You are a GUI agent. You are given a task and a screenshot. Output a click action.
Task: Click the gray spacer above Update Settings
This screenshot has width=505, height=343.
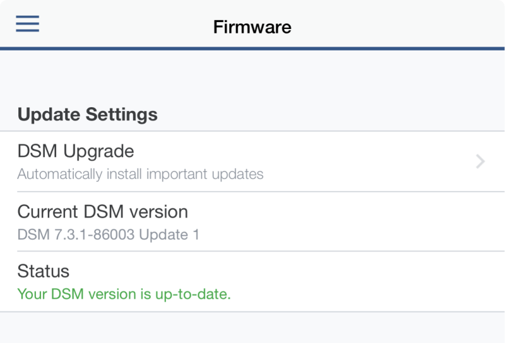click(252, 76)
